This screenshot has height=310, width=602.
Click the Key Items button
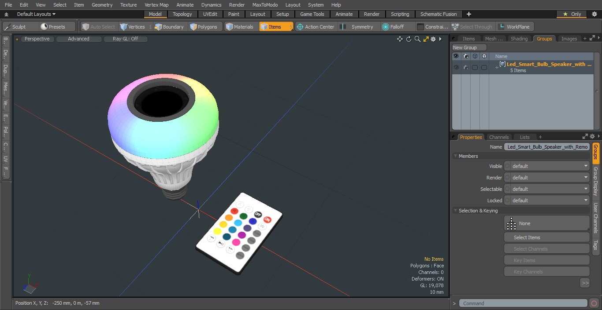click(x=547, y=260)
